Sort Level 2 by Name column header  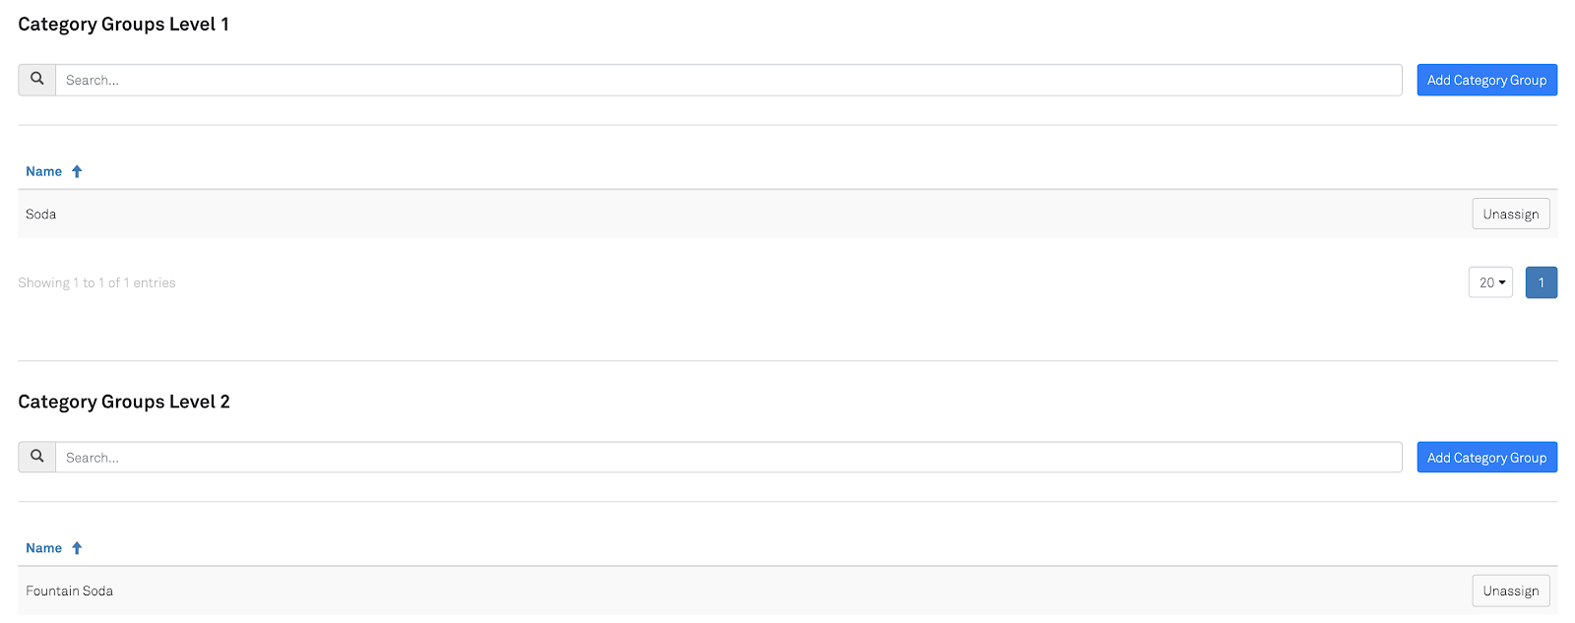43,548
